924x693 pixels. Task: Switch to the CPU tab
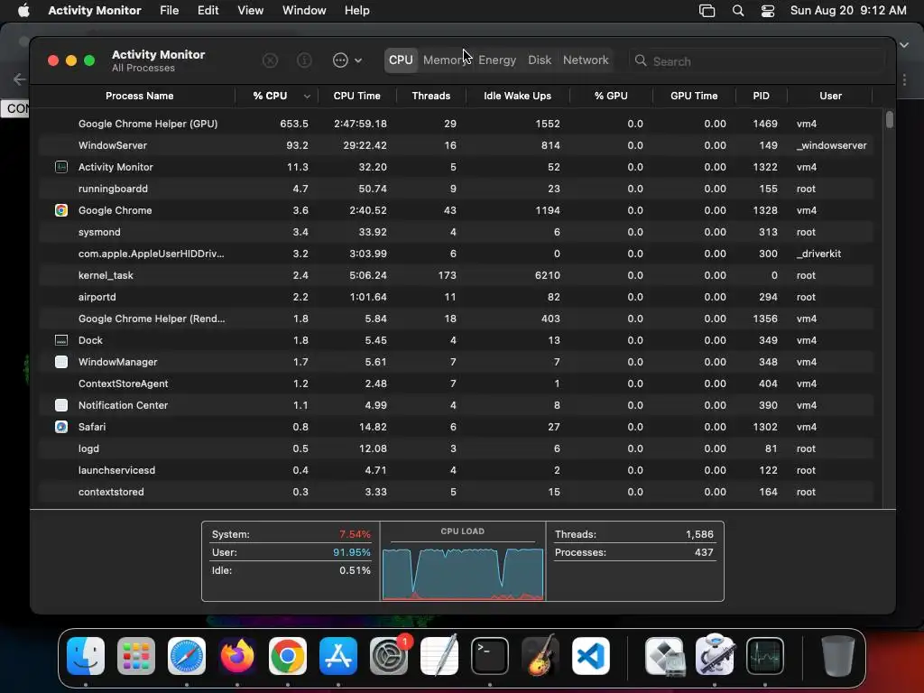[401, 60]
